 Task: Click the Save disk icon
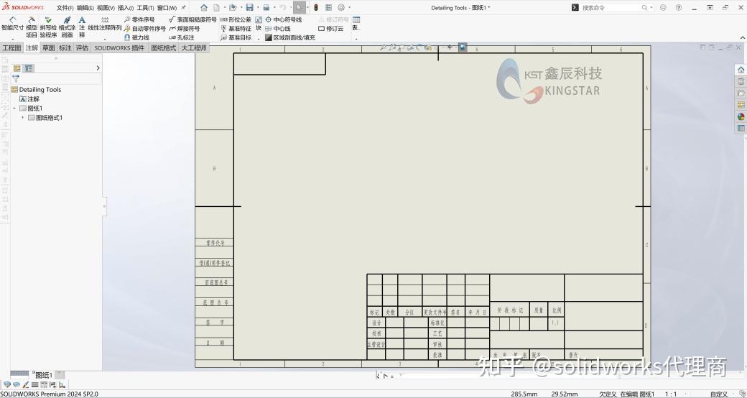249,8
